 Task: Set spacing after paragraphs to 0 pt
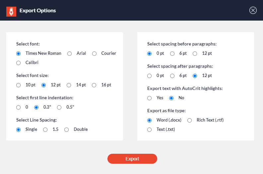coord(150,76)
